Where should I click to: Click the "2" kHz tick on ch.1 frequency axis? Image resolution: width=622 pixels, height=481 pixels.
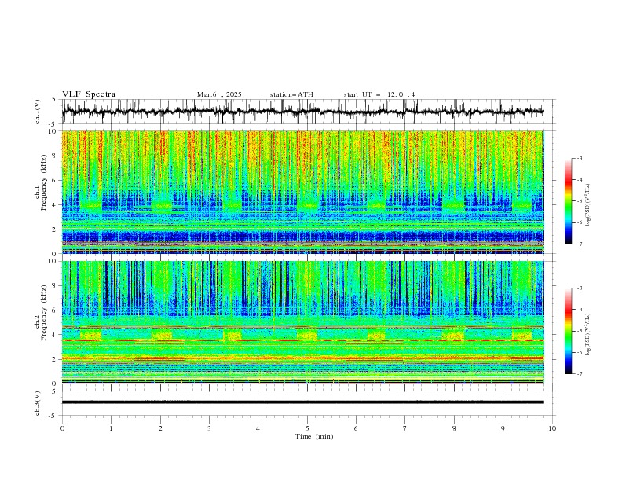pyautogui.click(x=56, y=229)
